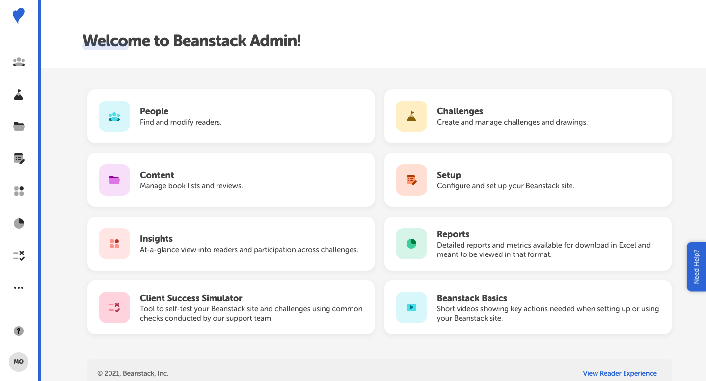
Task: Click 'Create and manage challenges and drawings.' text
Action: tap(512, 122)
